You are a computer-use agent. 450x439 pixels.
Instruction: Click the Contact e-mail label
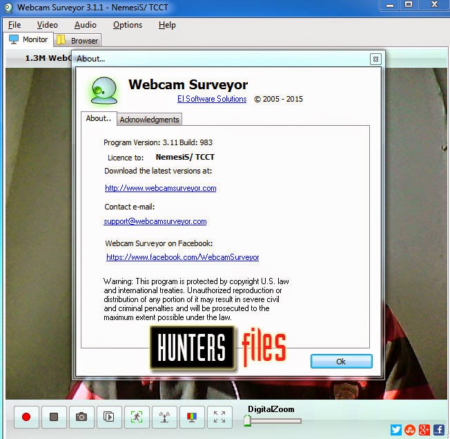click(130, 207)
